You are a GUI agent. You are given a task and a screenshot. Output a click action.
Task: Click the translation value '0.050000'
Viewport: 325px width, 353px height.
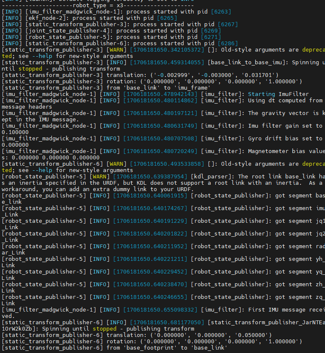[x=251, y=335]
